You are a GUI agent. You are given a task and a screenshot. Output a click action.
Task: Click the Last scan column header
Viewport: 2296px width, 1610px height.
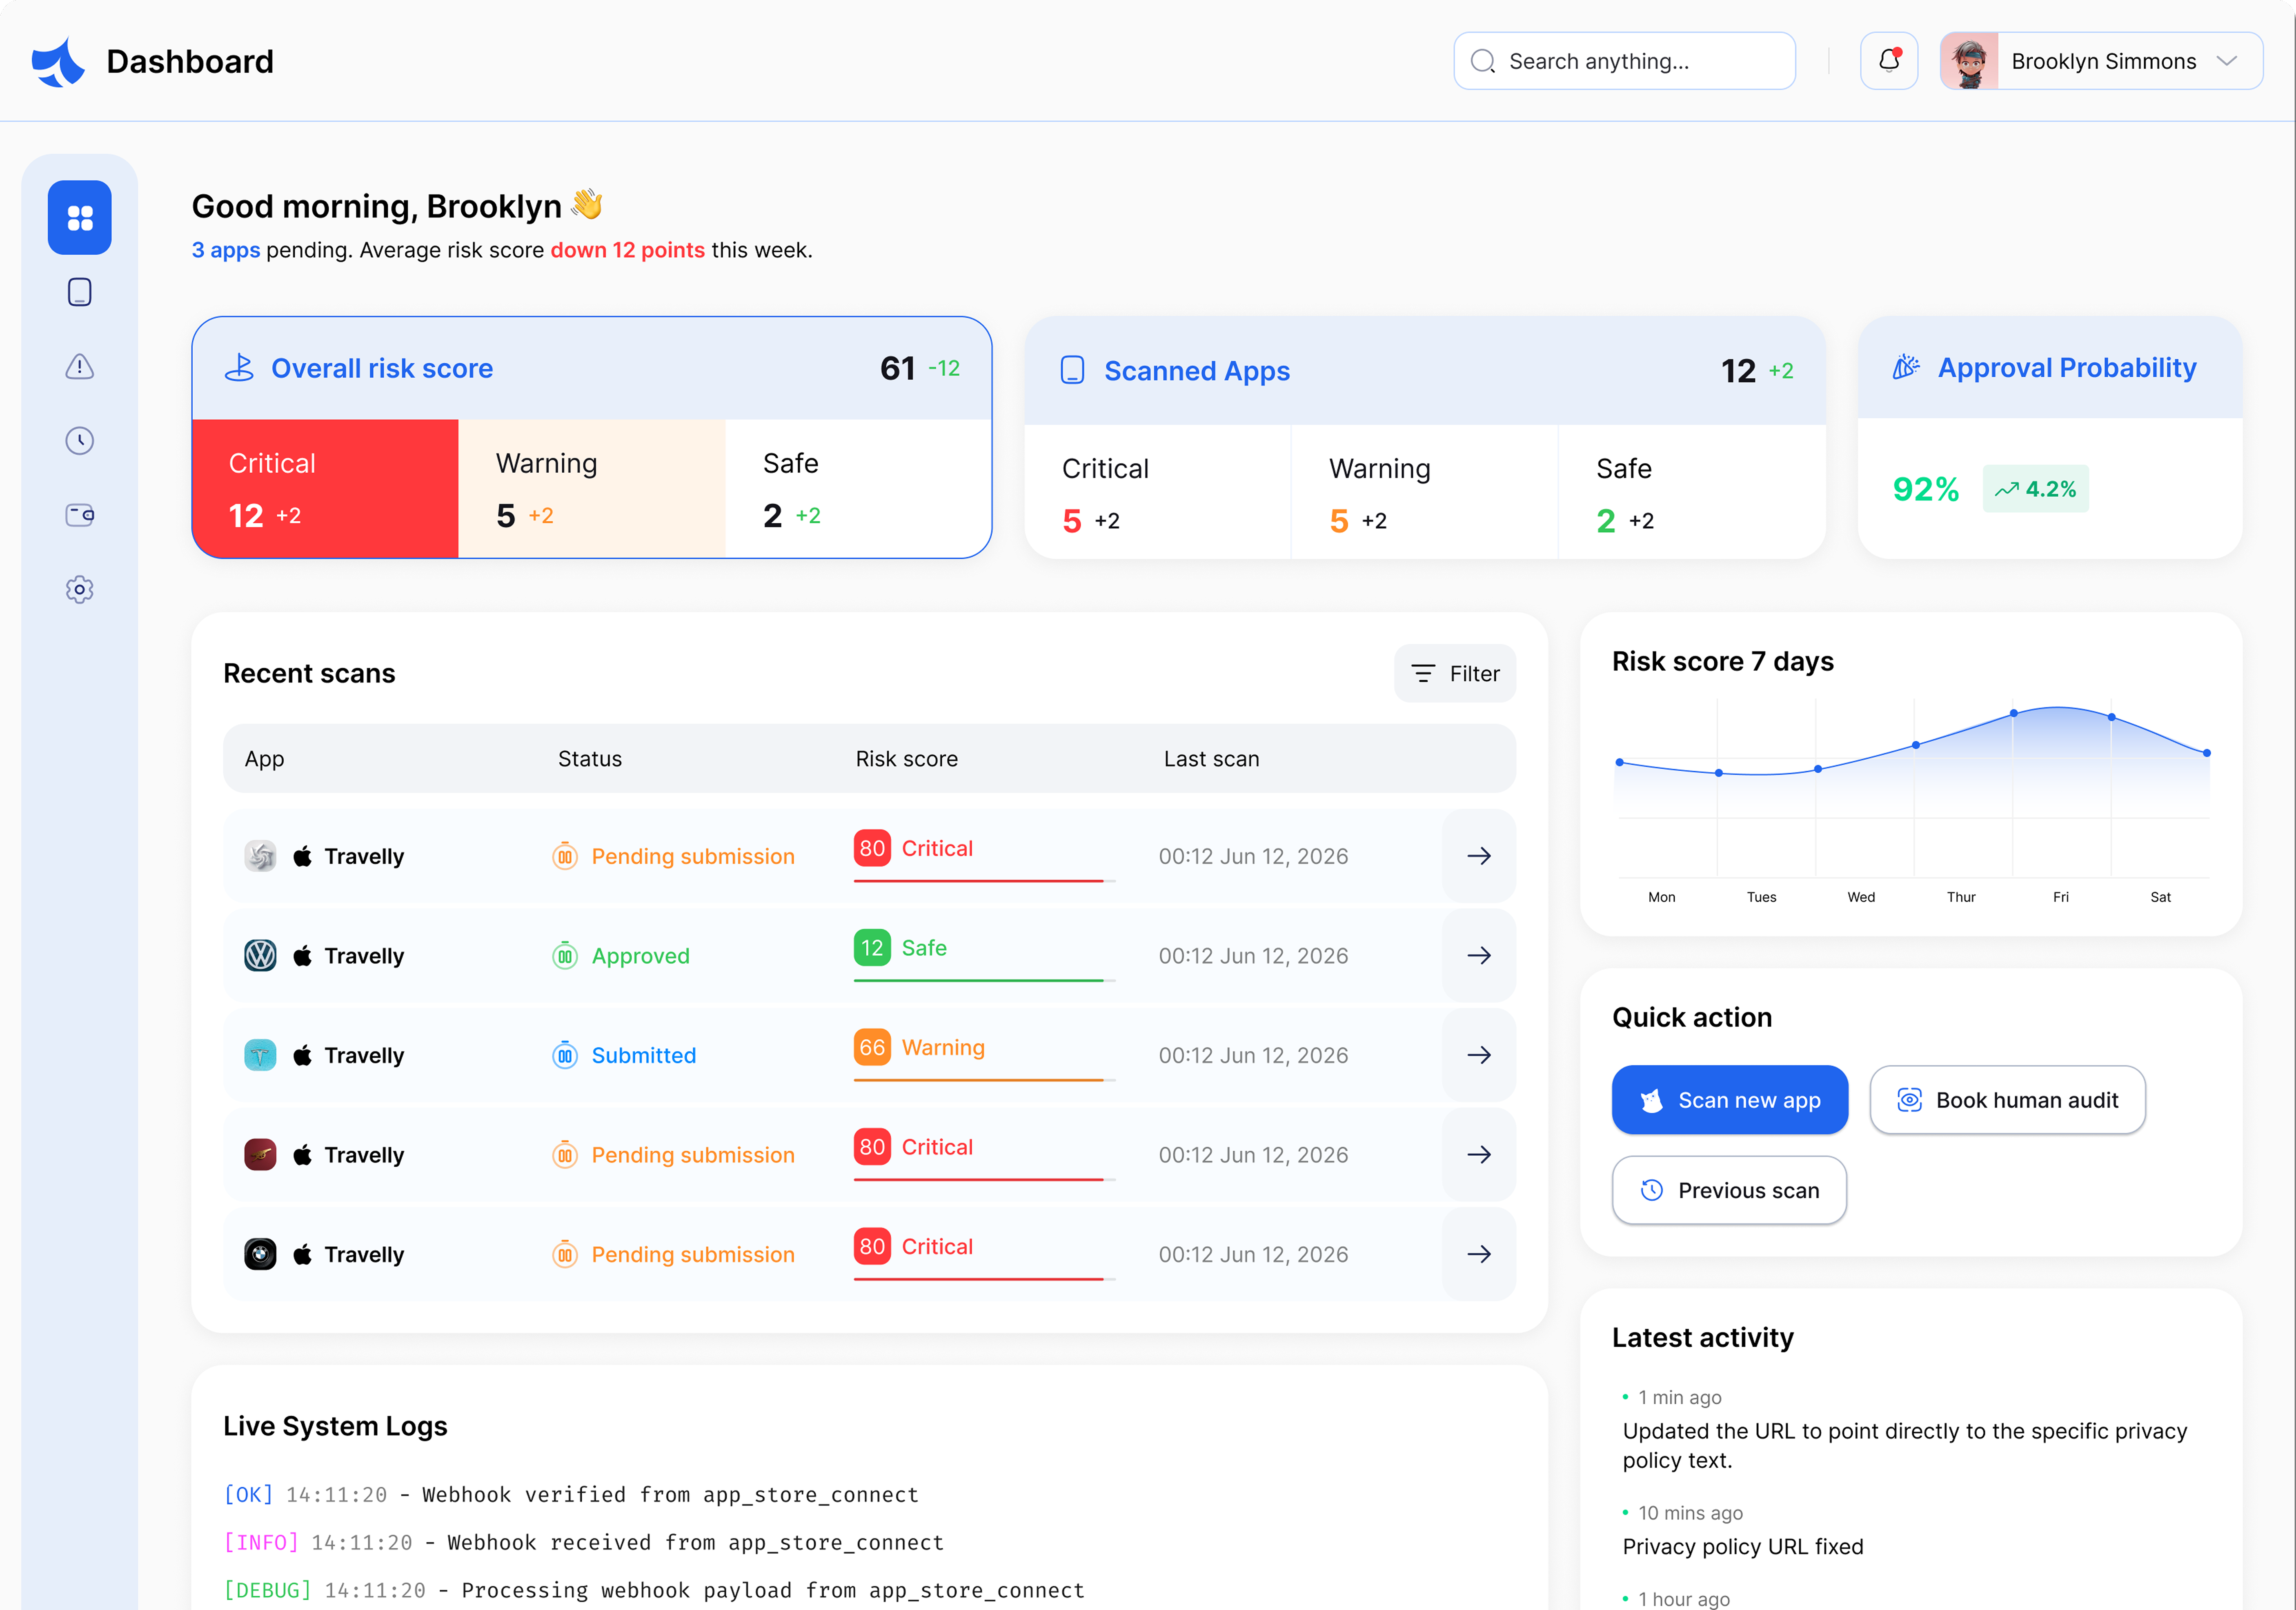(x=1211, y=759)
